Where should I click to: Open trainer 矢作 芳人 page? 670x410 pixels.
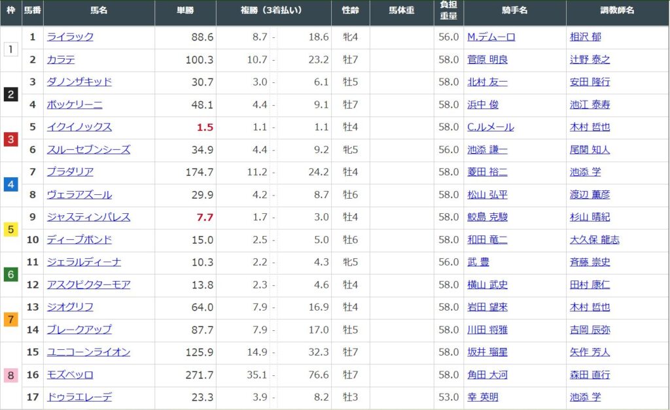coord(590,352)
